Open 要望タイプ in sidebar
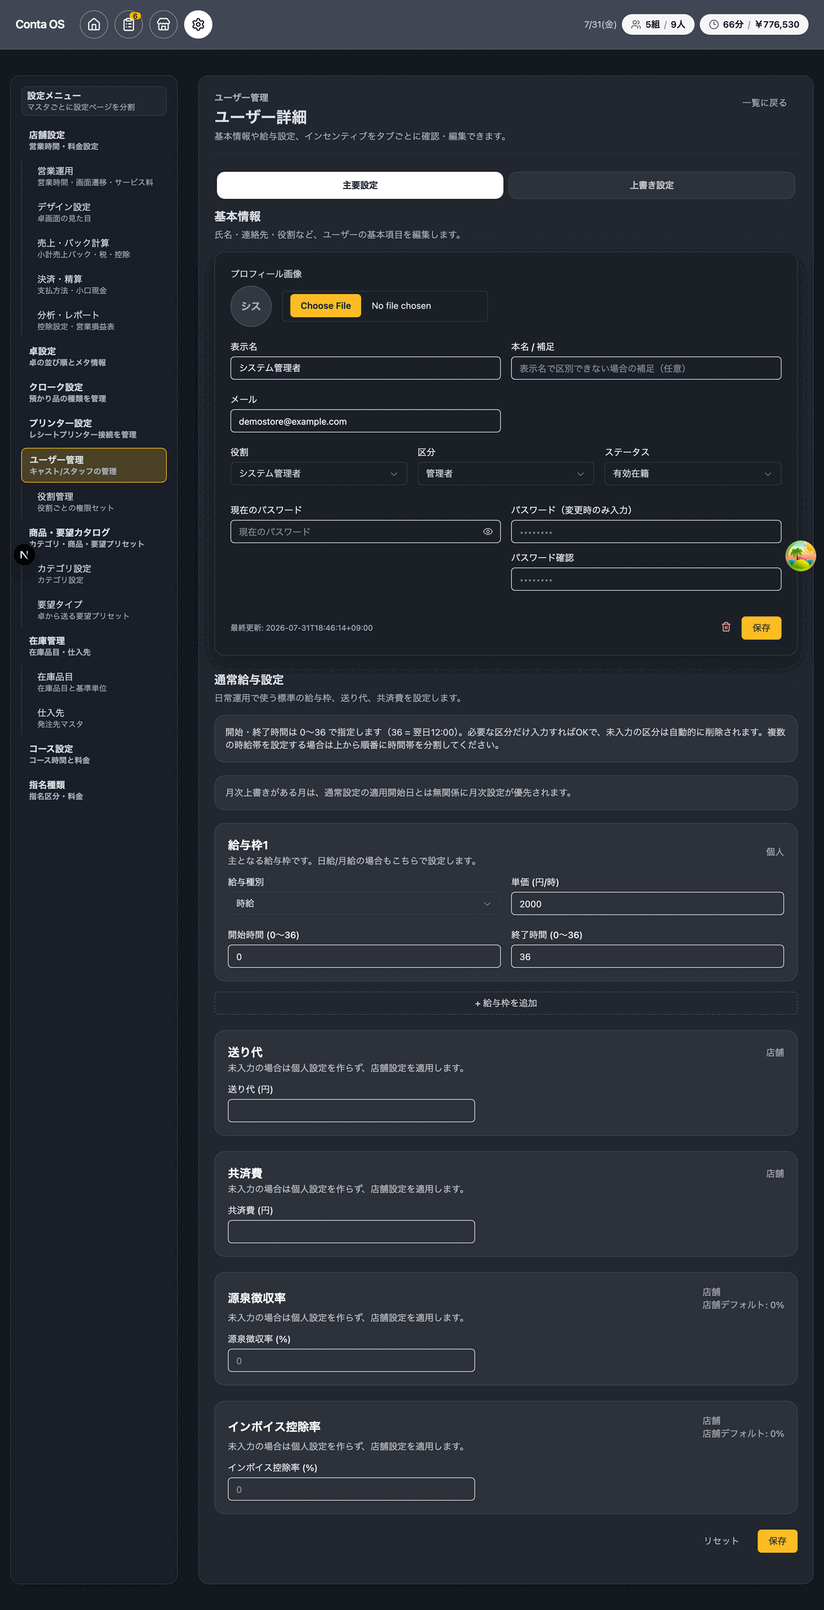 98,610
